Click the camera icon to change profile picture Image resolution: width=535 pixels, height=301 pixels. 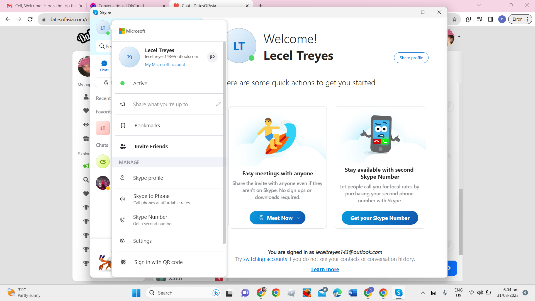(x=129, y=57)
